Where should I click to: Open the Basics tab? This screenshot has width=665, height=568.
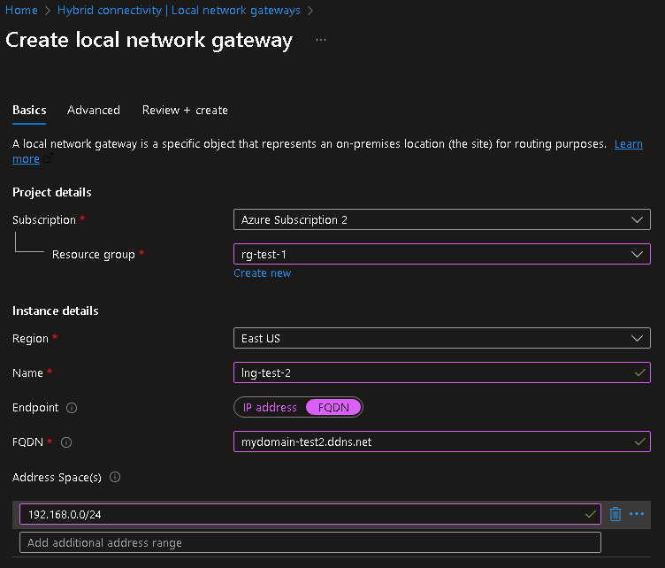pyautogui.click(x=29, y=111)
